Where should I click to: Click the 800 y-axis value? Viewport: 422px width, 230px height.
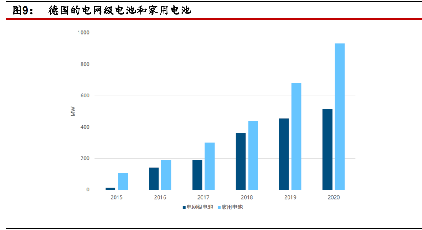[x=85, y=64]
